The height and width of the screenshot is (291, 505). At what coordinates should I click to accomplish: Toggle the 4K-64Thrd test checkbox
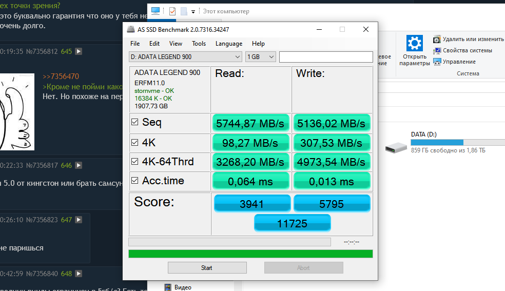134,161
